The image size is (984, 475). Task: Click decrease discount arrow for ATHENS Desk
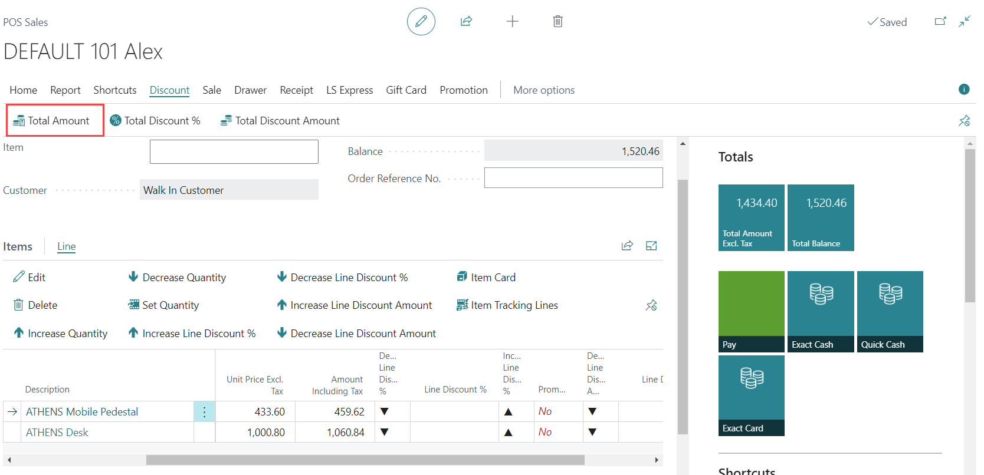coord(385,433)
